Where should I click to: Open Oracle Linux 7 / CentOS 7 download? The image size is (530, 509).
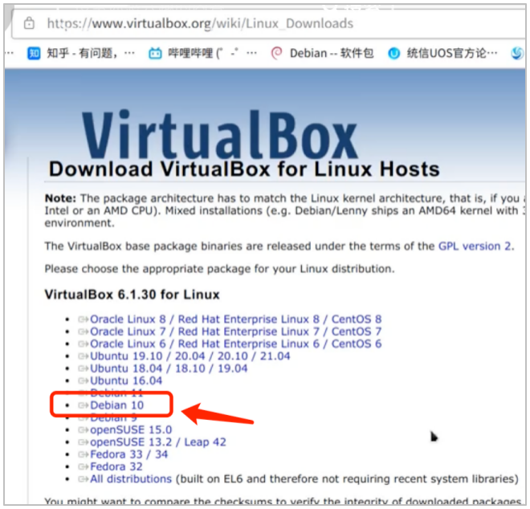235,332
